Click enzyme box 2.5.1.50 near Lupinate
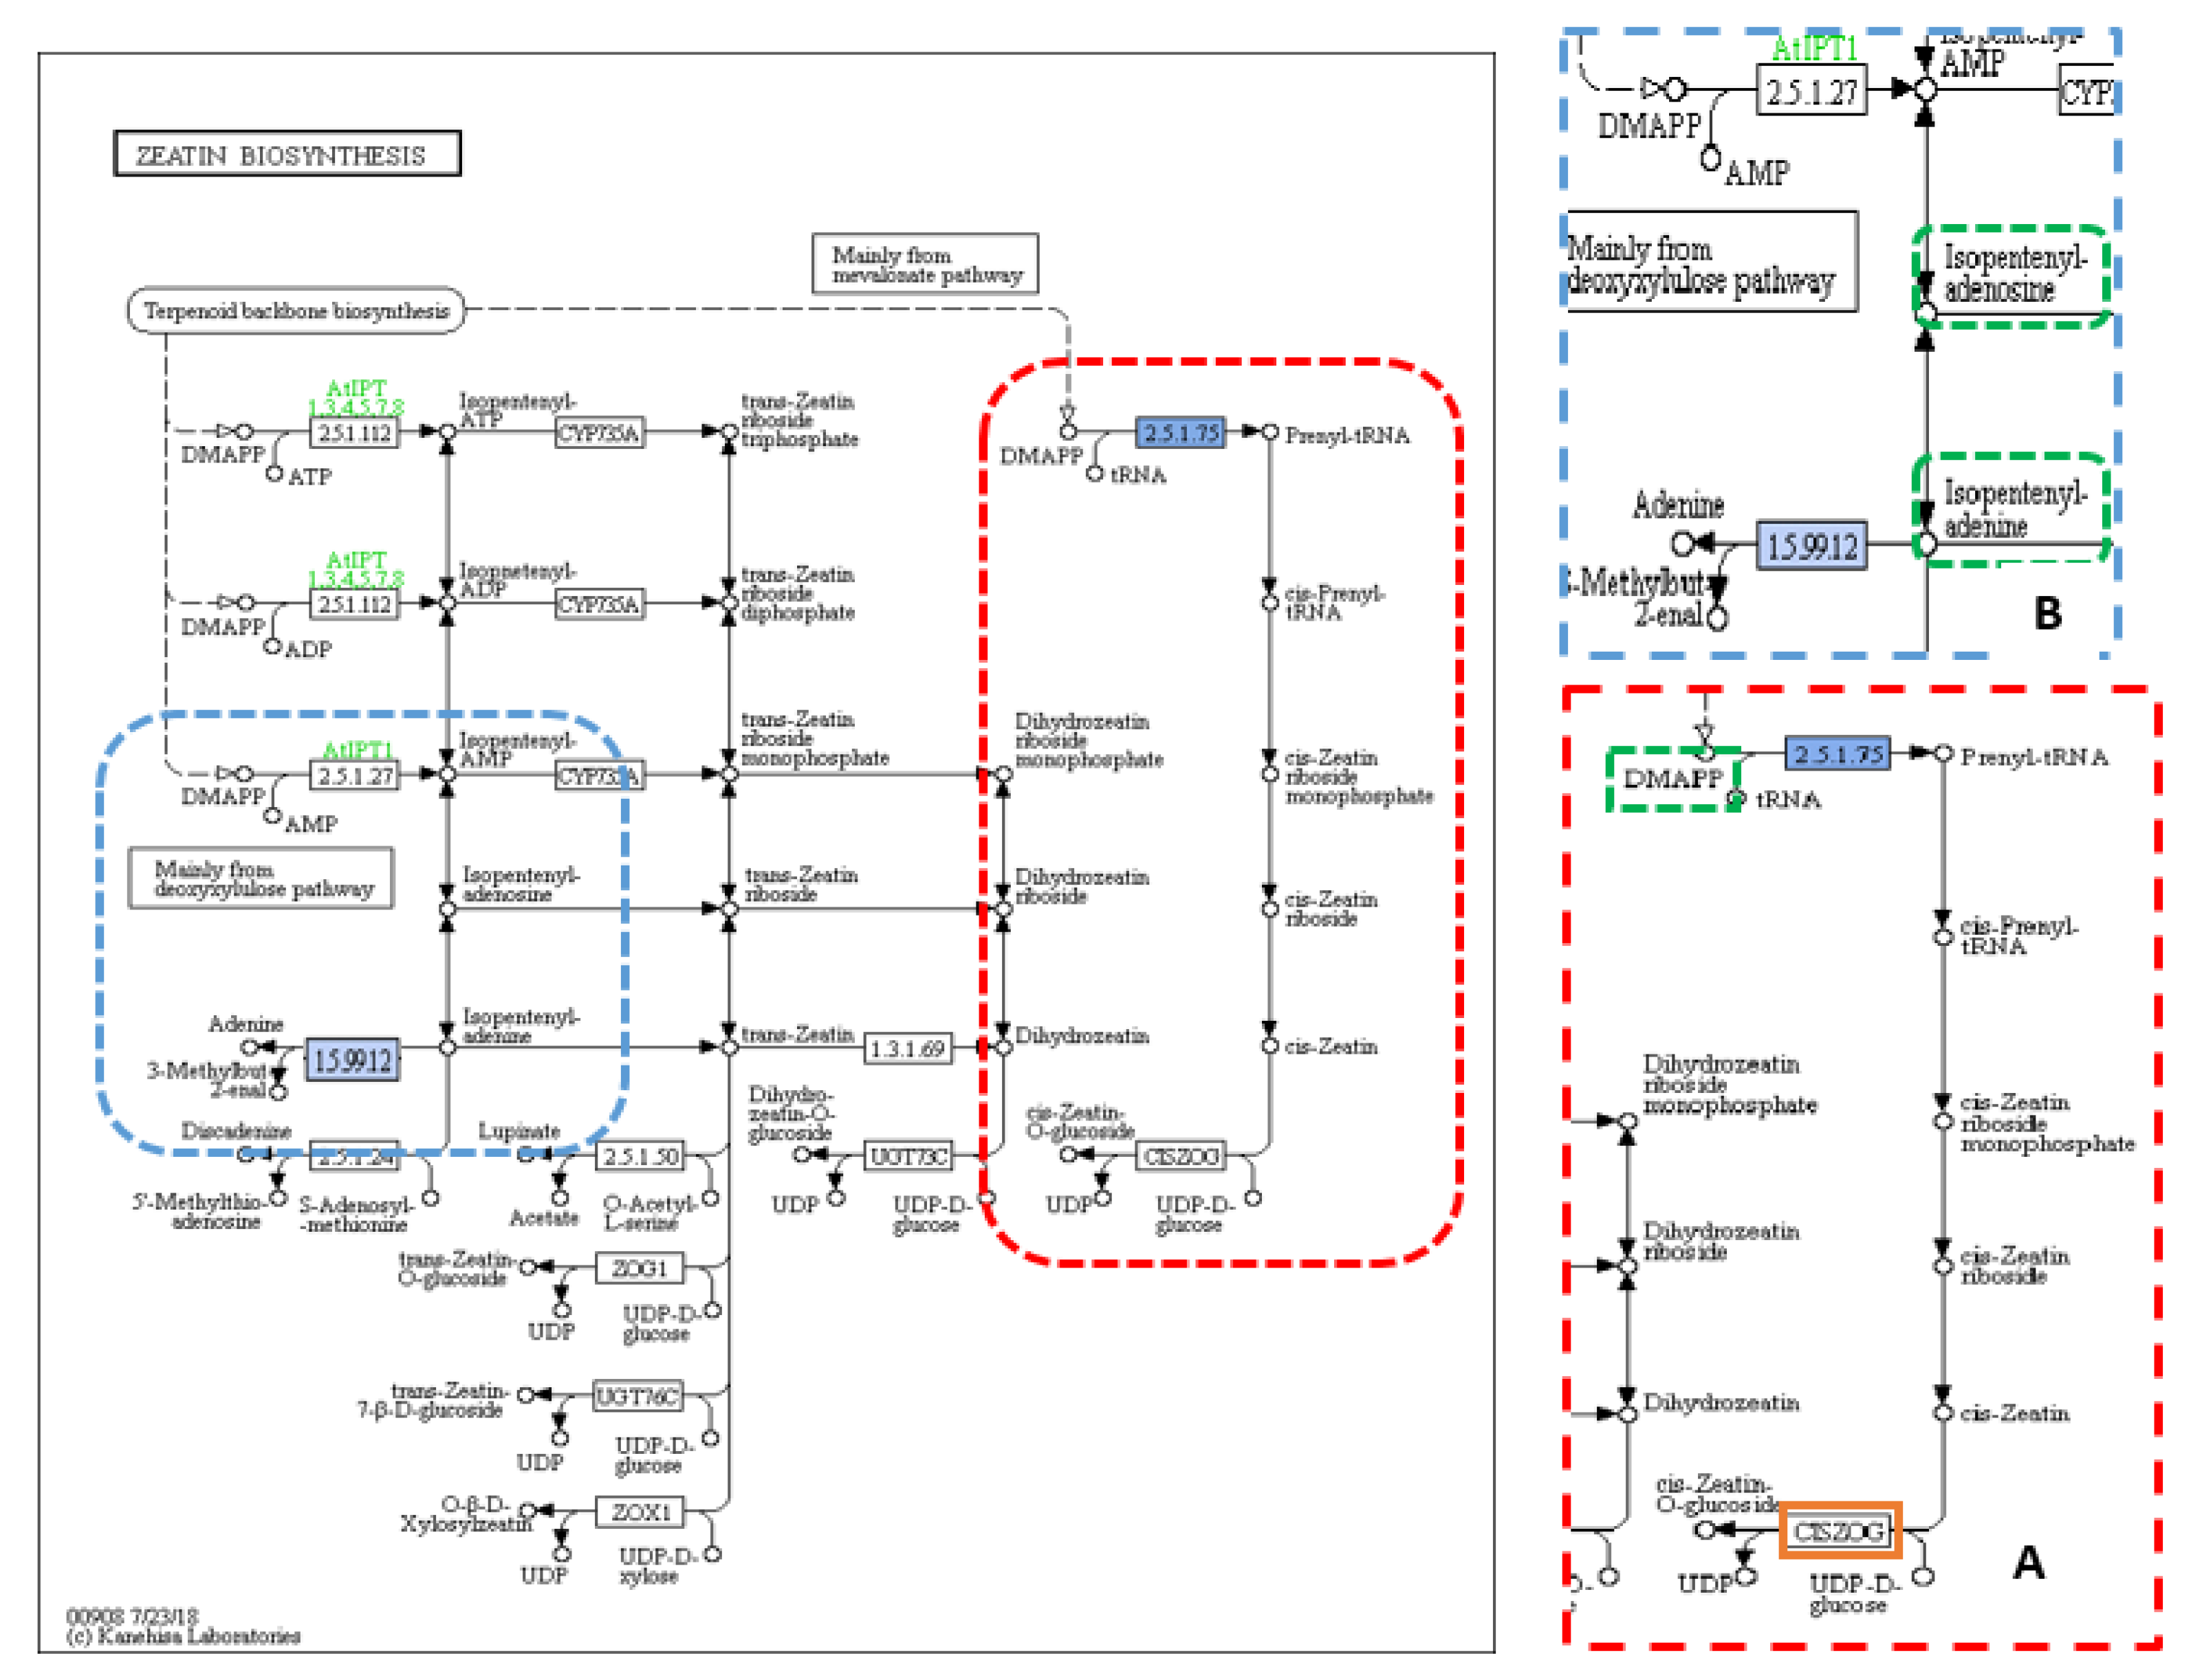The height and width of the screenshot is (1680, 2202). click(x=640, y=1157)
